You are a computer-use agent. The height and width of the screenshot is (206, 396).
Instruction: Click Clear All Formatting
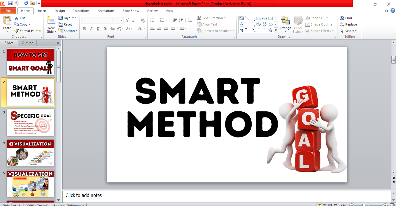pos(143,20)
